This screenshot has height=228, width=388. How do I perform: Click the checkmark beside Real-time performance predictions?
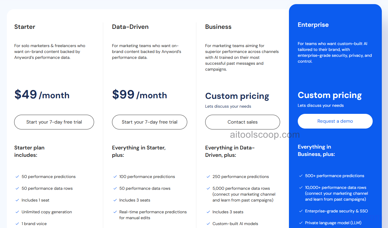click(x=115, y=212)
